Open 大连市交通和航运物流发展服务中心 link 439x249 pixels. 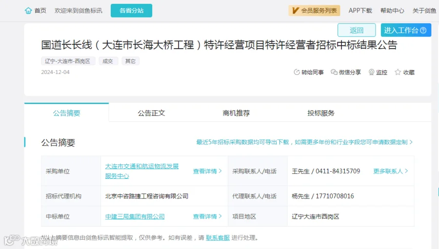point(141,171)
